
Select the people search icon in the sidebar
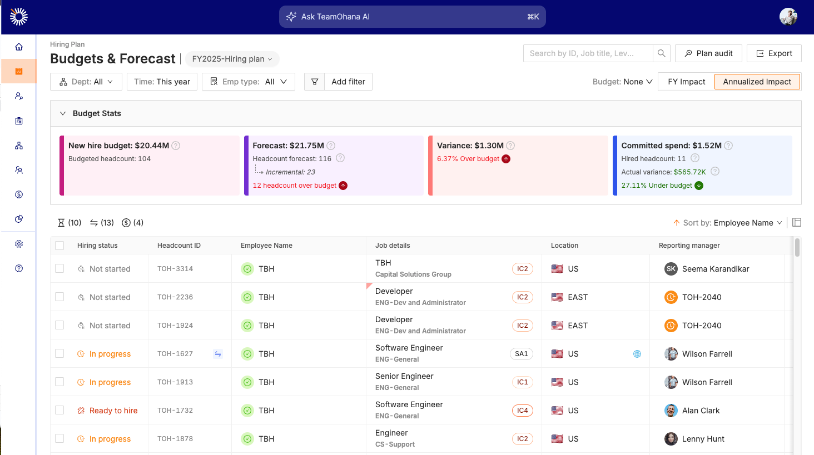(x=18, y=96)
